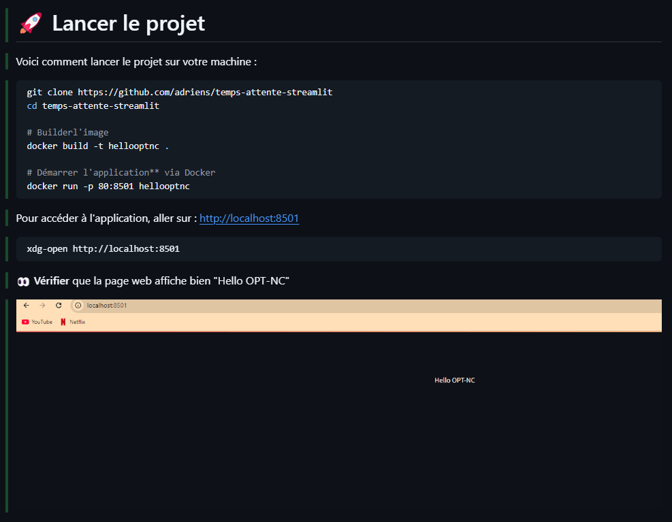The width and height of the screenshot is (672, 522).
Task: Click the bold 'Vérifier' word
Action: click(51, 281)
